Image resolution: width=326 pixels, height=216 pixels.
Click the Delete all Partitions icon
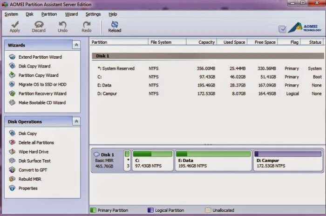(x=12, y=142)
